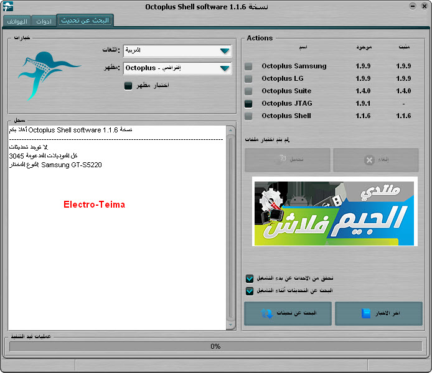432x373 pixels.
Task: Switch to the الهواتف (Phones) tab
Action: [x=17, y=21]
